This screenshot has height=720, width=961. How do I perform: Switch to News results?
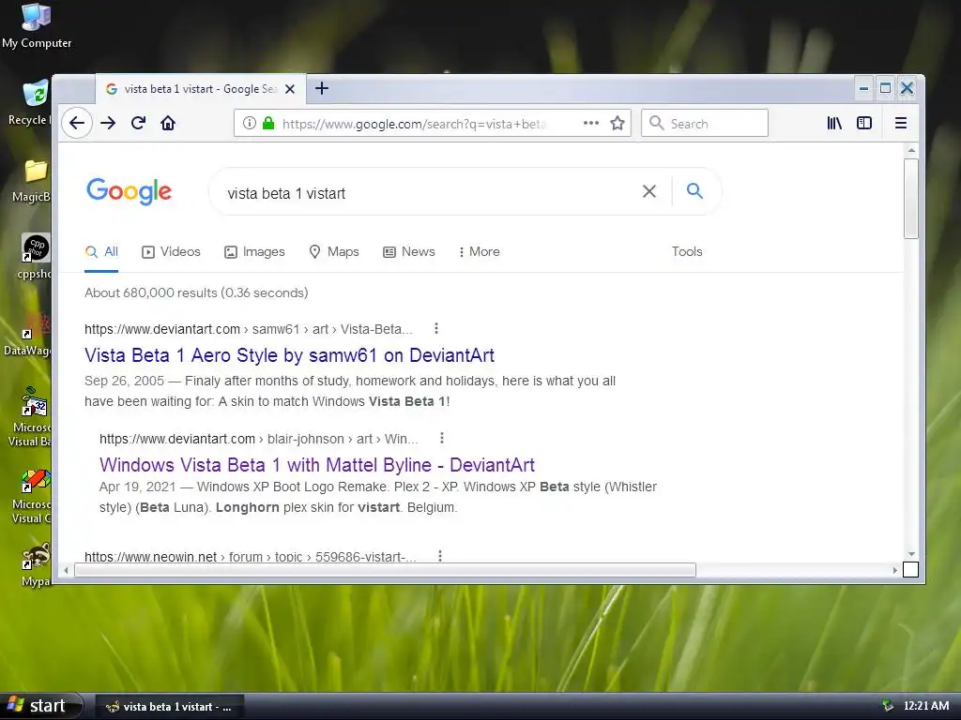pyautogui.click(x=409, y=251)
